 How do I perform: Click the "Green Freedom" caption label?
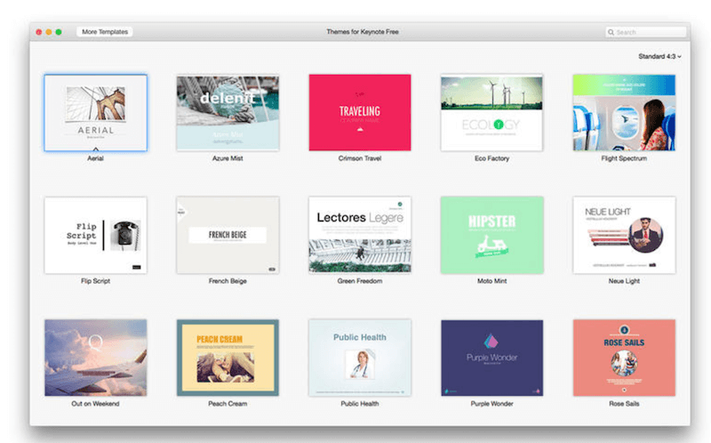tap(360, 281)
